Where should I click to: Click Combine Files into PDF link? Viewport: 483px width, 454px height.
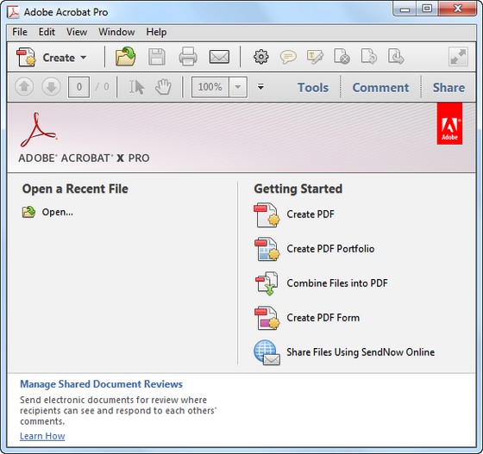(x=337, y=283)
